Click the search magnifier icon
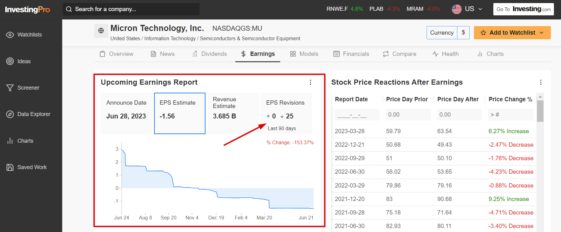 point(69,9)
